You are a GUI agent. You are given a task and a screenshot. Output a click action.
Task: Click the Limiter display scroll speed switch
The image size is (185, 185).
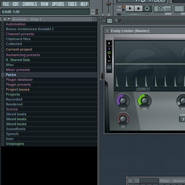pos(109,68)
